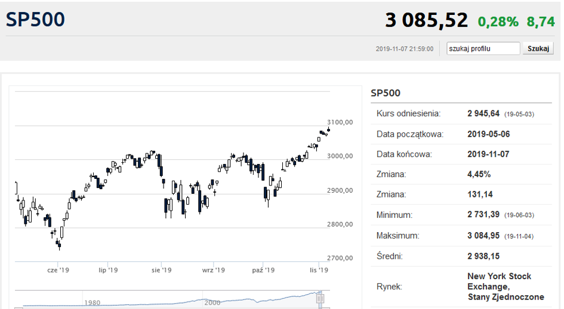Click the current price 3 085,52
Image resolution: width=564 pixels, height=309 pixels.
pyautogui.click(x=426, y=20)
